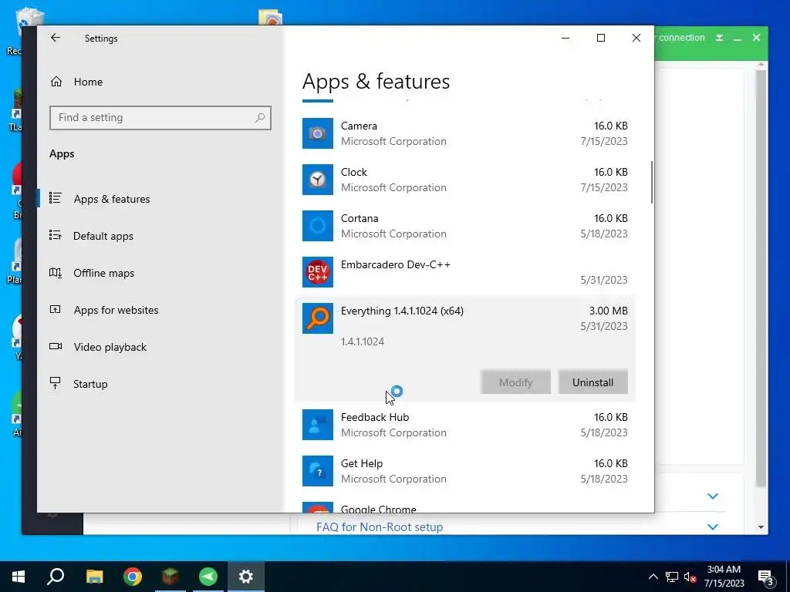Click the Get Help app icon
Screen dimensions: 790x592
tap(317, 471)
